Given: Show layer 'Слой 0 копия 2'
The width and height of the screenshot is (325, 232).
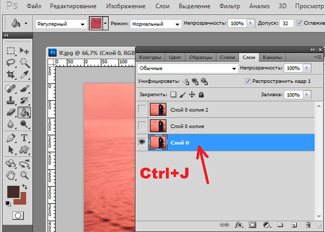Looking at the screenshot, I should click(x=142, y=109).
